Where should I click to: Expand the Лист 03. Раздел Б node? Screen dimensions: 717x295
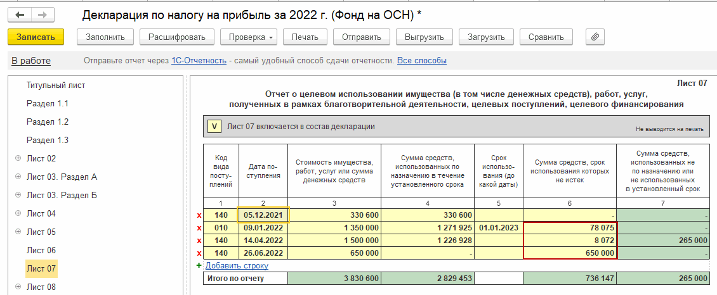(18, 195)
